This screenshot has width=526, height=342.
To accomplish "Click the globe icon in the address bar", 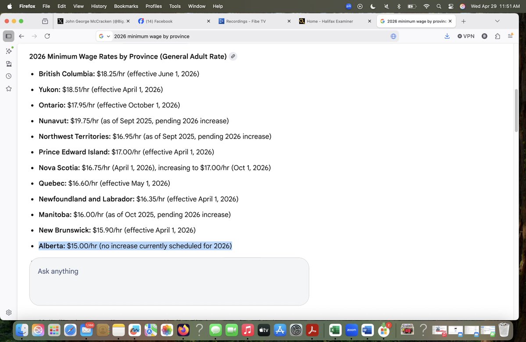I will [393, 36].
